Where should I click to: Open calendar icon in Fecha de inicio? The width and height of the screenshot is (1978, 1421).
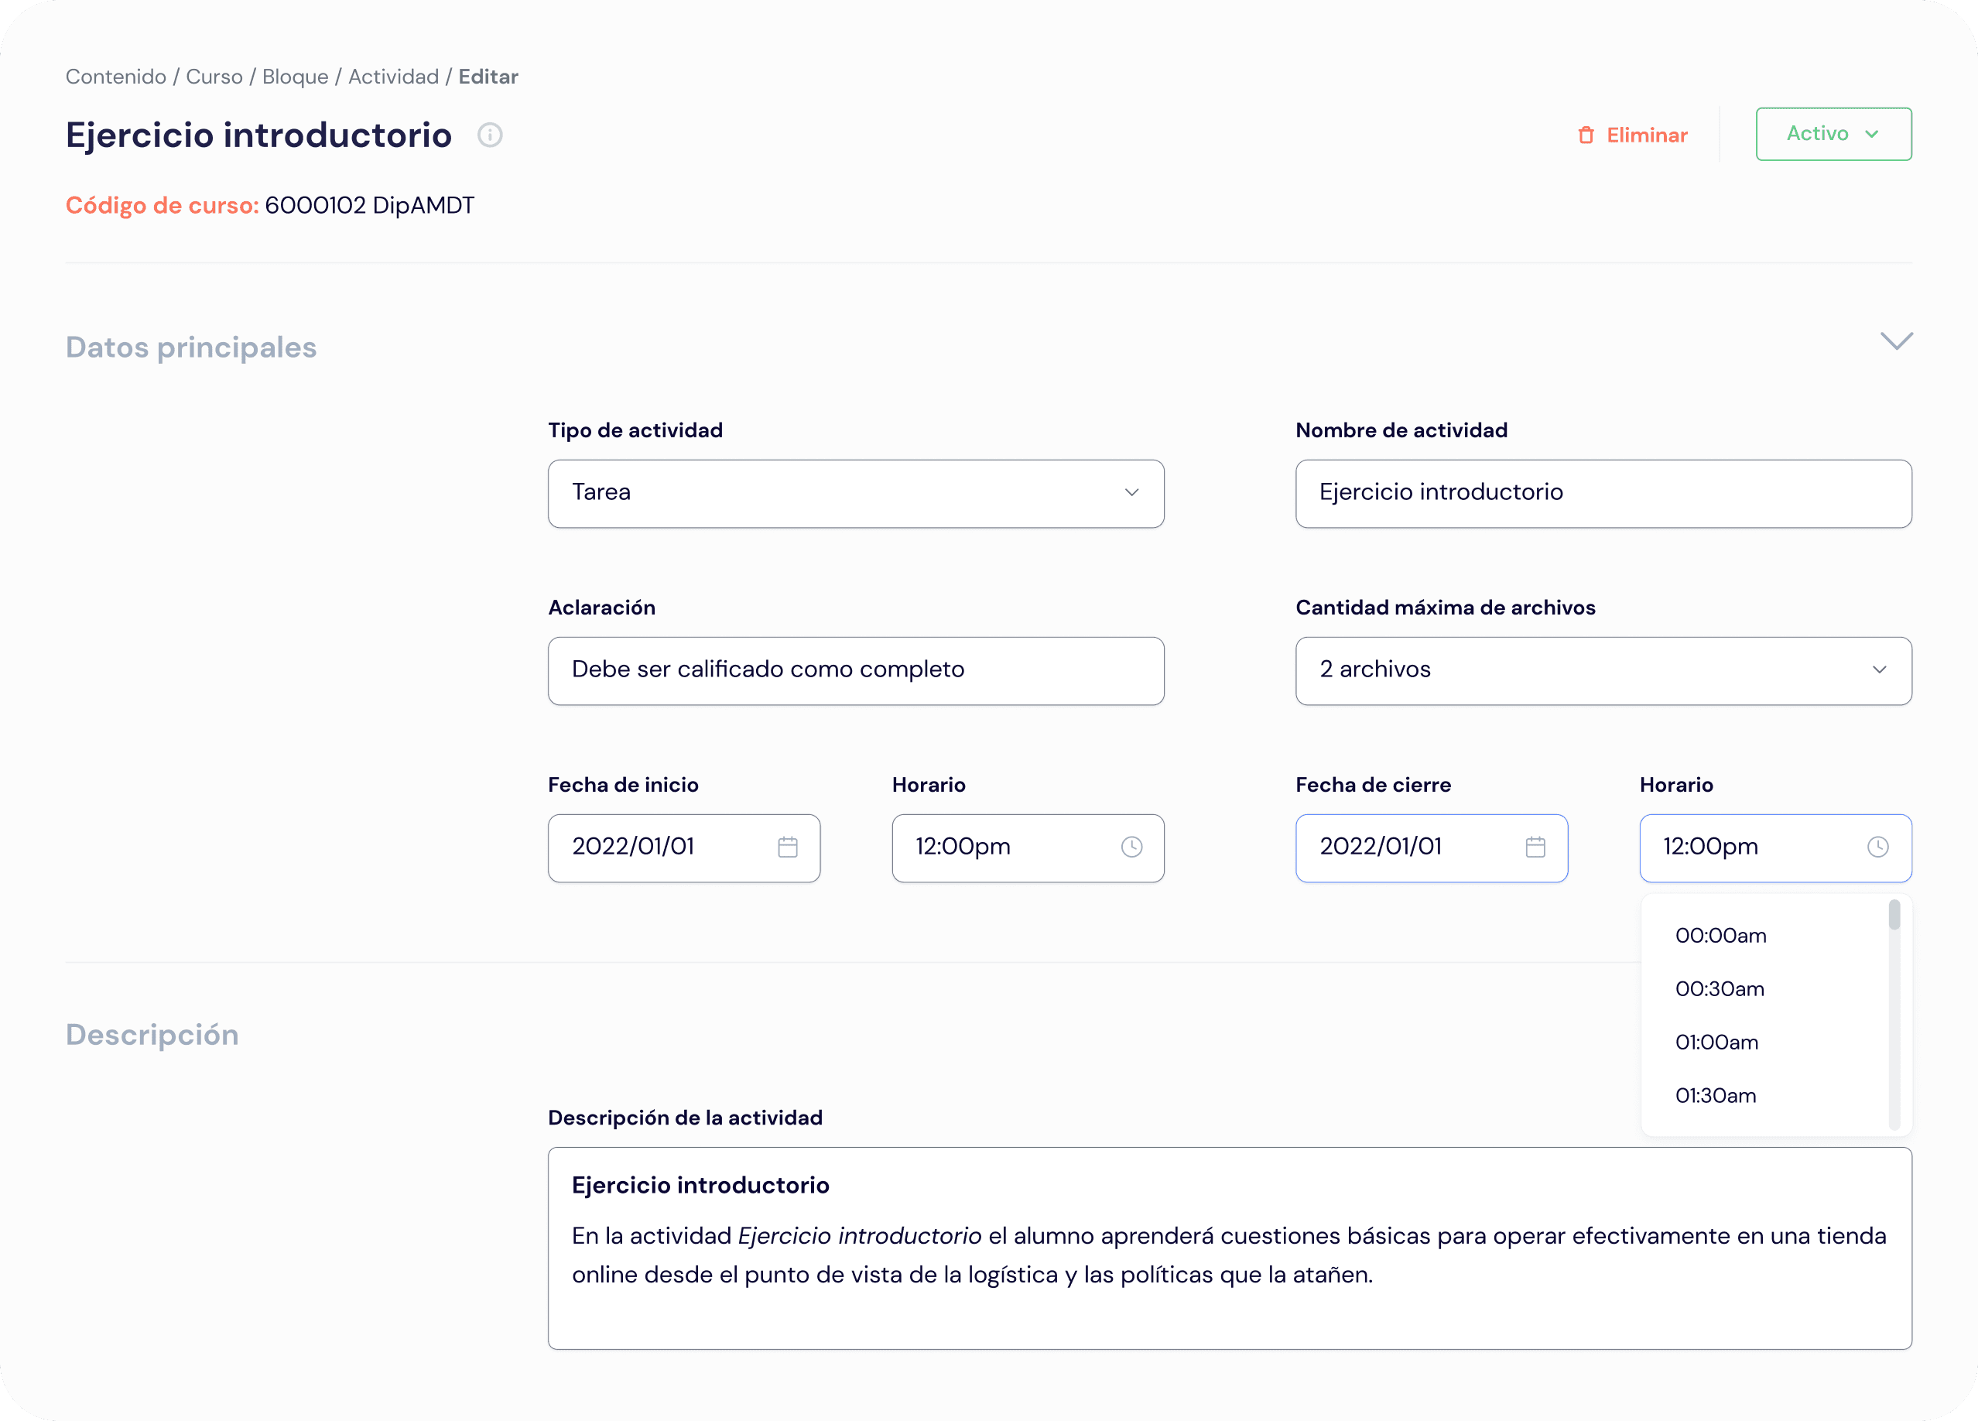point(788,847)
